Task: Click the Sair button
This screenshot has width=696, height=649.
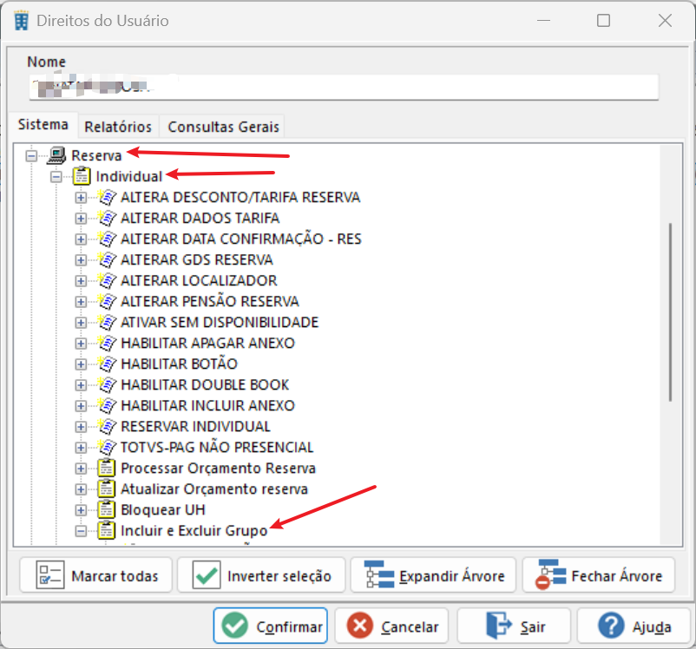Action: 514,626
